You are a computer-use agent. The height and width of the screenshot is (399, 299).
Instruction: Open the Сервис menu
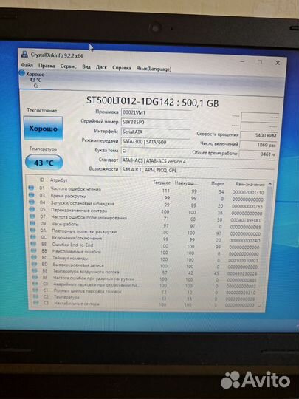[68, 66]
